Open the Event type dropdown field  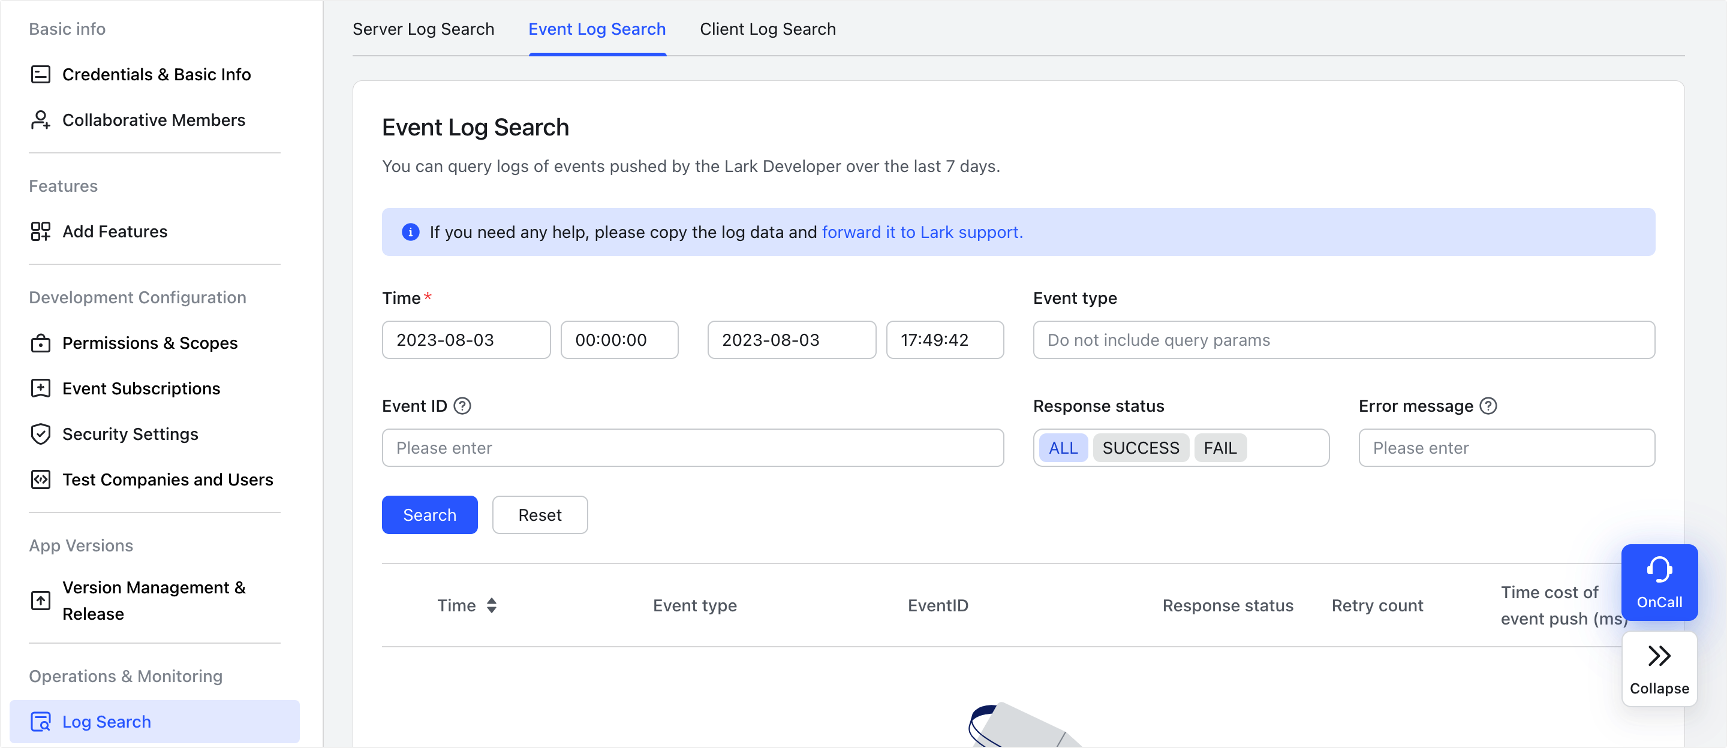click(x=1343, y=340)
